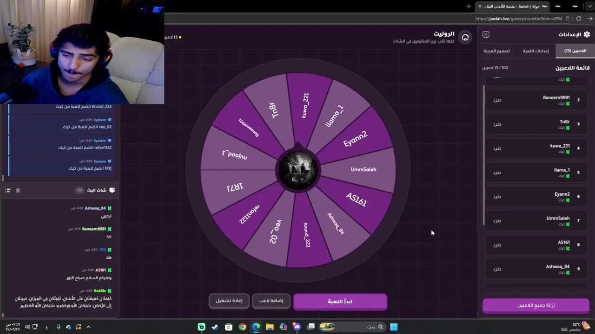Reload the page with the refresh icon
The image size is (595, 334).
pyautogui.click(x=579, y=19)
